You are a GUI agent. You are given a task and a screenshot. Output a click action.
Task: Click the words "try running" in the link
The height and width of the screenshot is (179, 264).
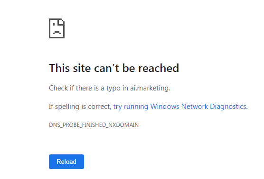(x=131, y=107)
